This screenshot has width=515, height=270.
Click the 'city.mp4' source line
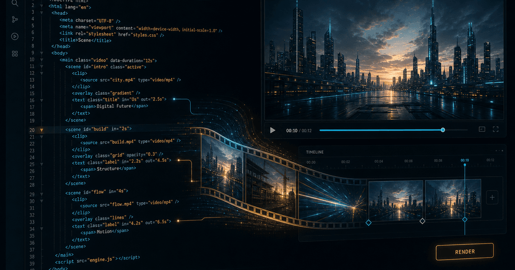131,80
